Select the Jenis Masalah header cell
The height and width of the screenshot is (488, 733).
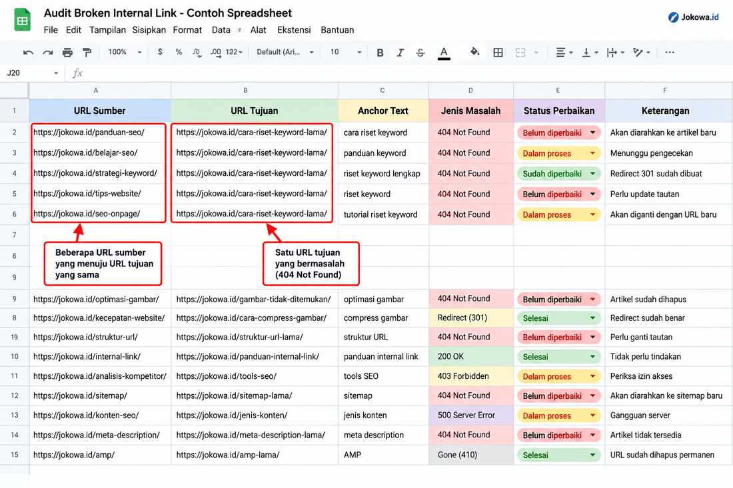tap(470, 111)
